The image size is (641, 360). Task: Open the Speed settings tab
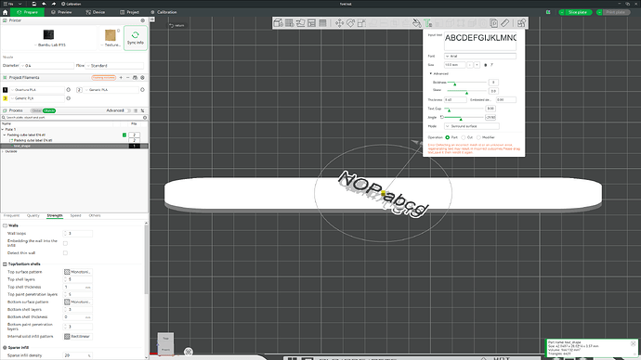pyautogui.click(x=75, y=215)
